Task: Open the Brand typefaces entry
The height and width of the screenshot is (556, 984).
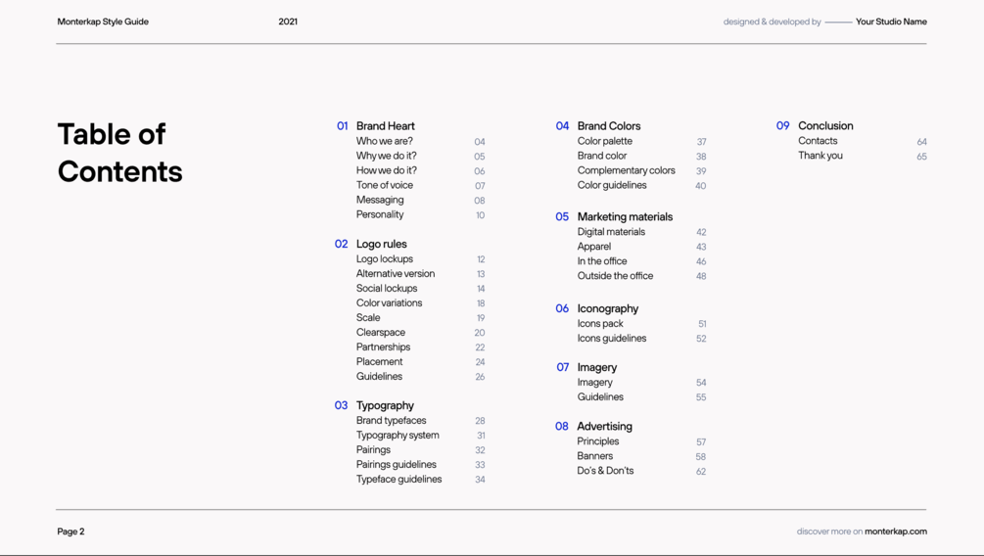Action: point(391,421)
